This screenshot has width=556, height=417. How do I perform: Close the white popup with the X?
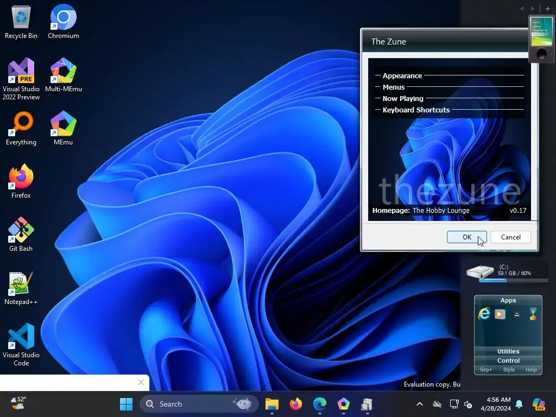(141, 382)
